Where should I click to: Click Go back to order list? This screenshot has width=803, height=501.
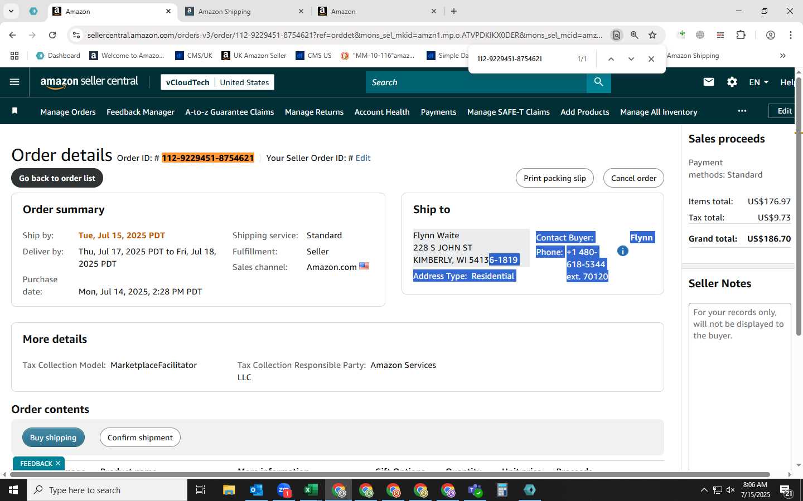pos(57,178)
